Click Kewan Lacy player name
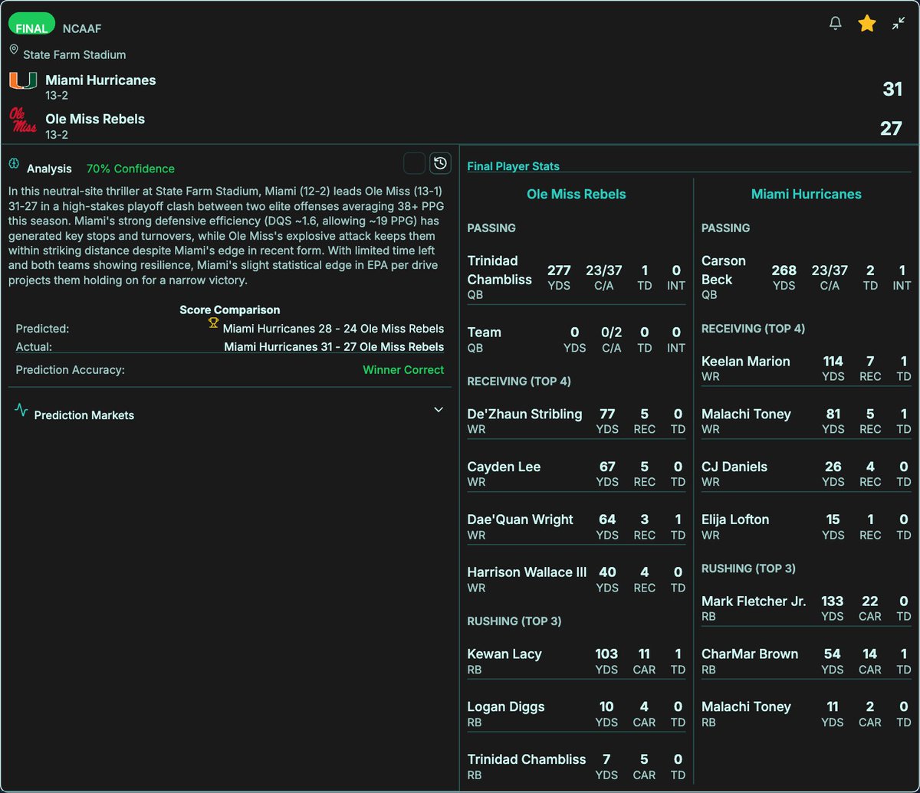 coord(504,654)
